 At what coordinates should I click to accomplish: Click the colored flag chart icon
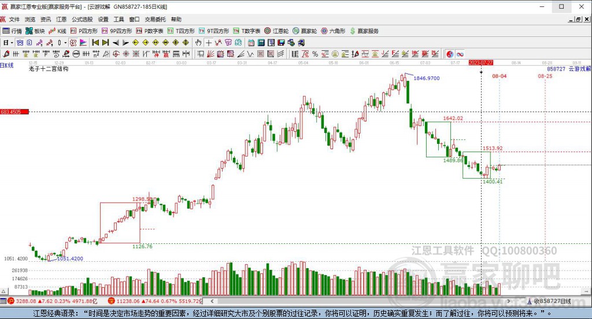click(x=83, y=43)
